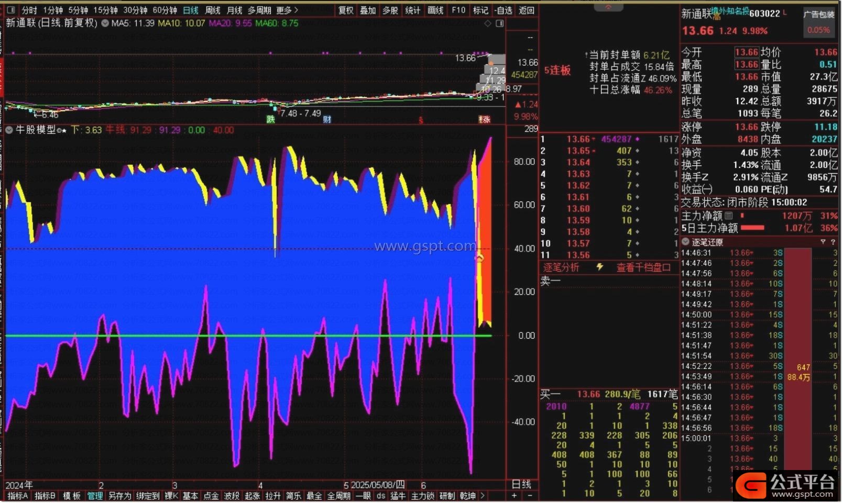The width and height of the screenshot is (843, 503).
Task: Toggle -自选 watchlist button
Action: point(503,10)
